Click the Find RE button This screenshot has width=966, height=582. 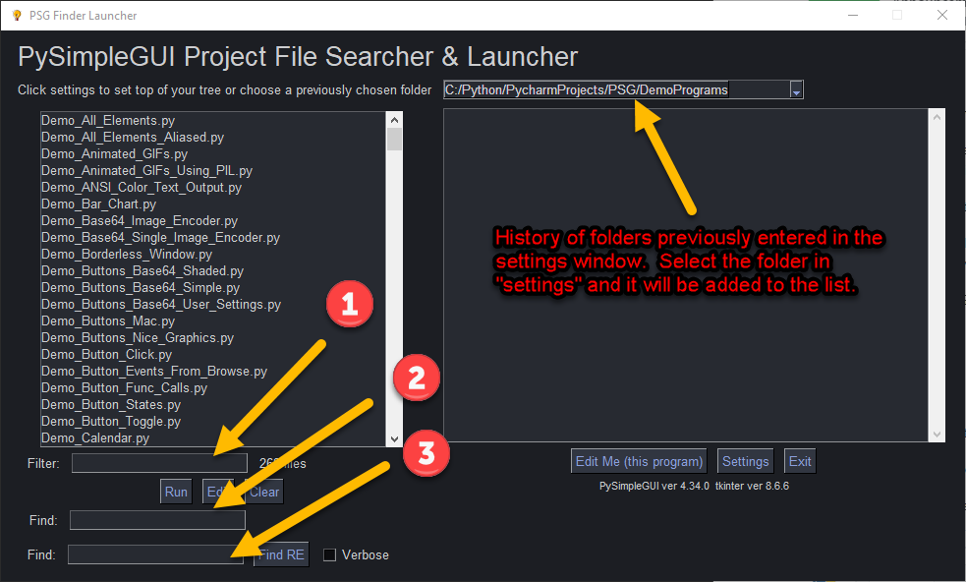[281, 554]
